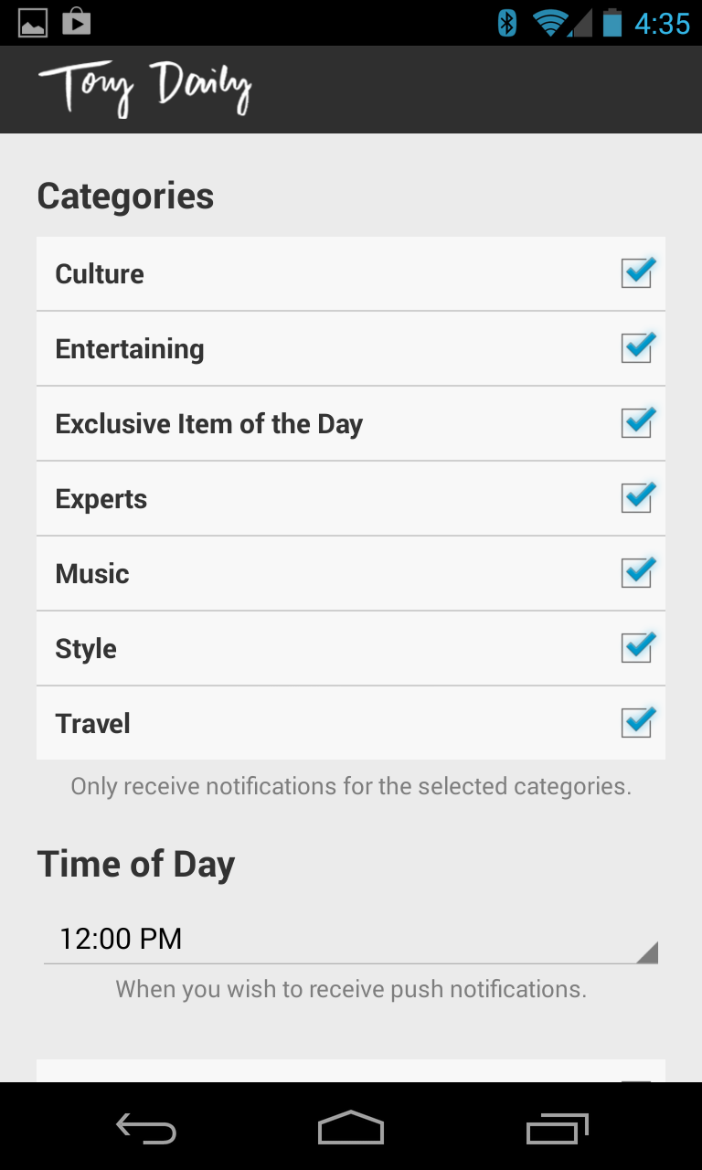Tap the Tory Daily logo

(x=144, y=89)
